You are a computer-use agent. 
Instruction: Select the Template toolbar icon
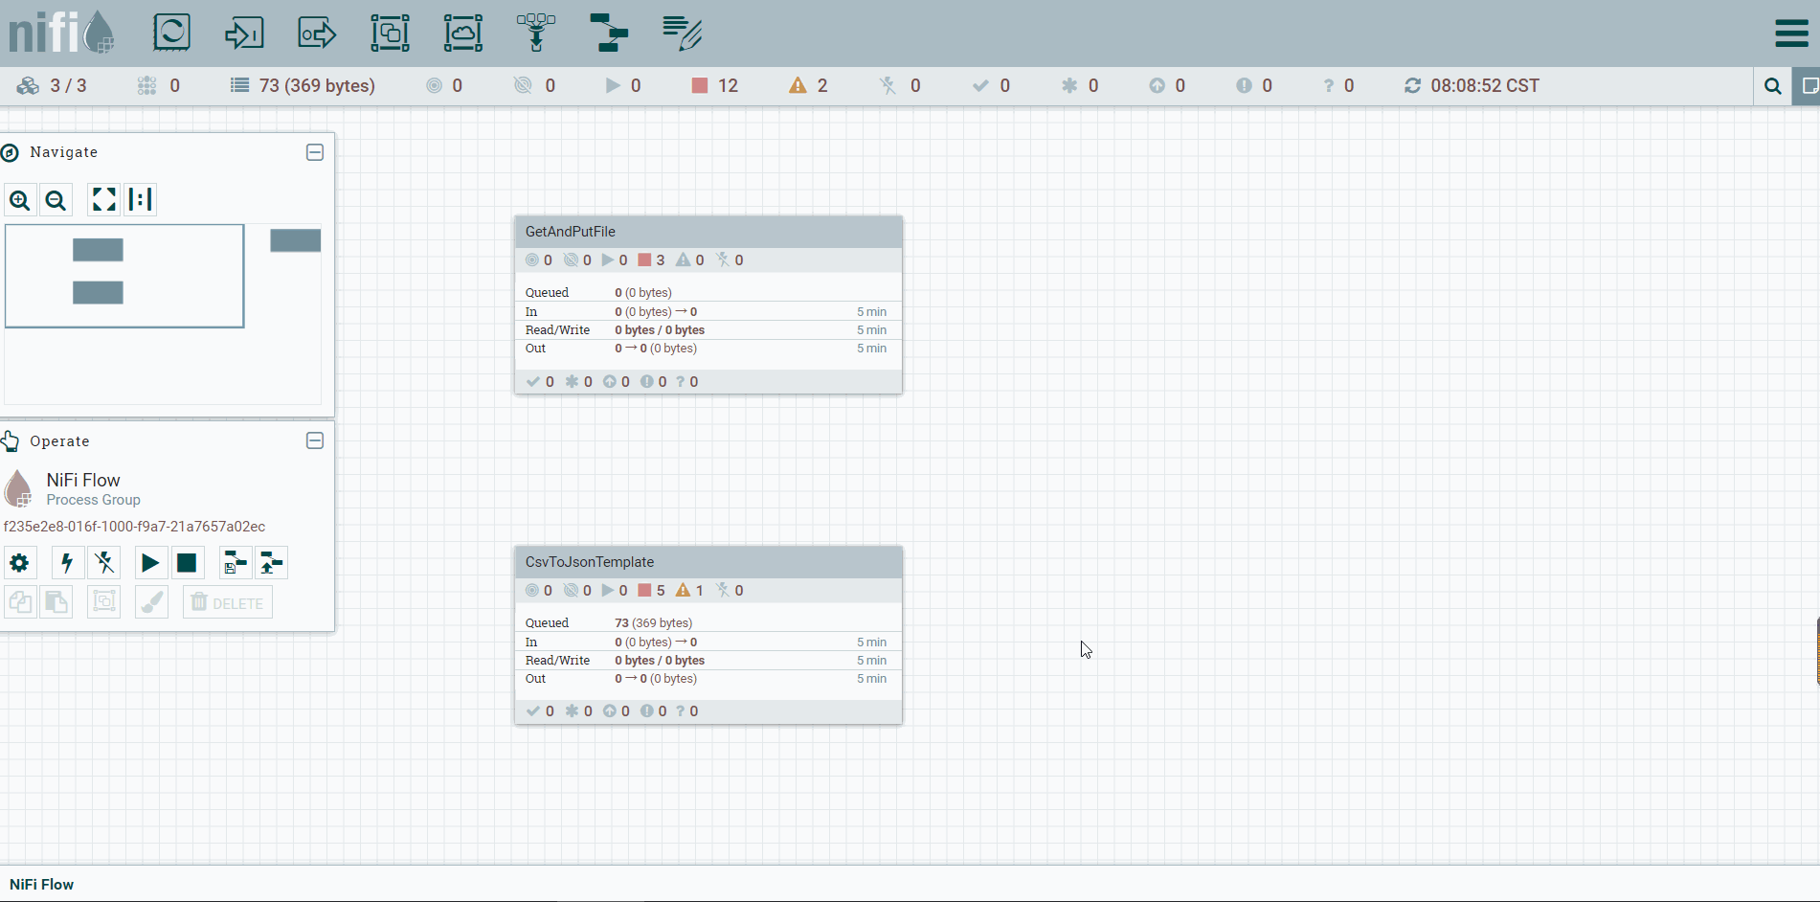point(609,34)
